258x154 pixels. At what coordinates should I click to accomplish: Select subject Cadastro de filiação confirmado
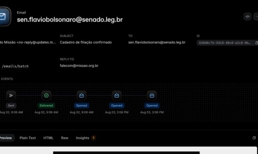(86, 42)
